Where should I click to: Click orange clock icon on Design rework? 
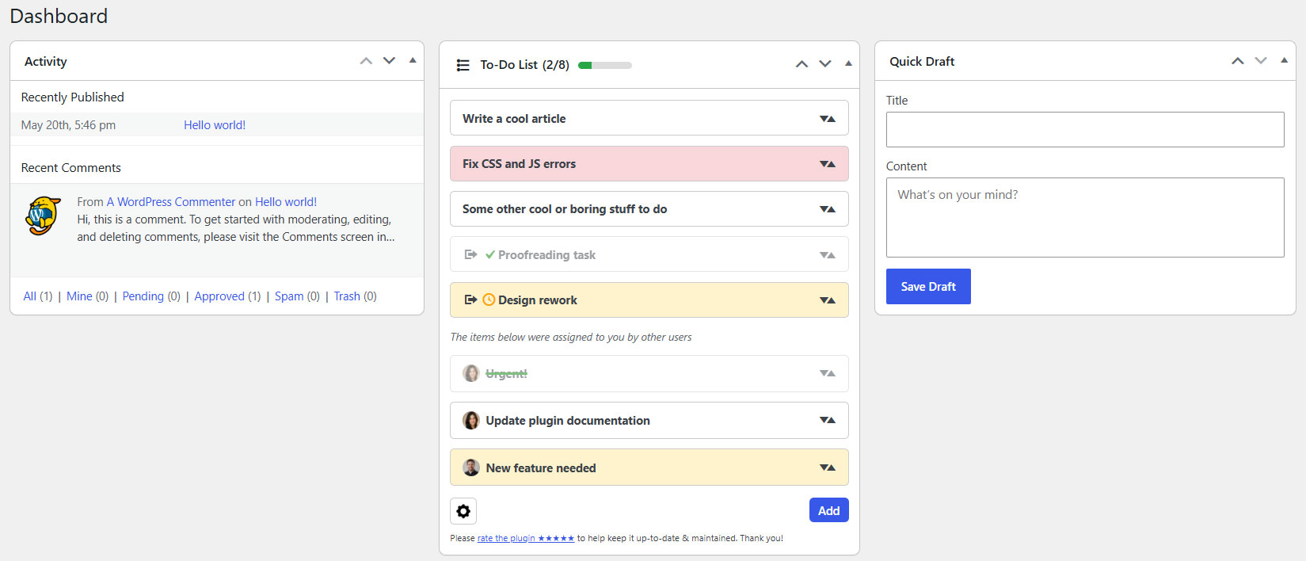tap(489, 300)
